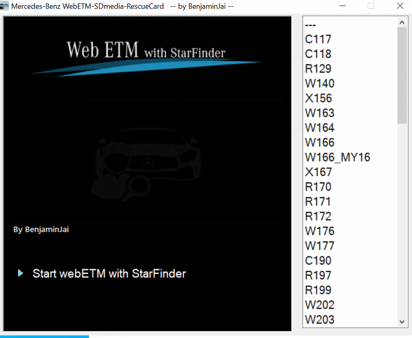Maximize the WebETM window

pyautogui.click(x=370, y=6)
